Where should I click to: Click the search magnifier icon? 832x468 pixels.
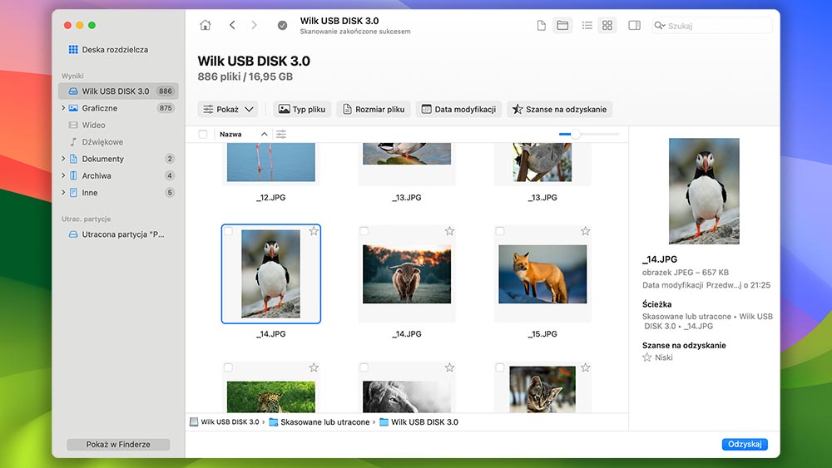click(660, 26)
